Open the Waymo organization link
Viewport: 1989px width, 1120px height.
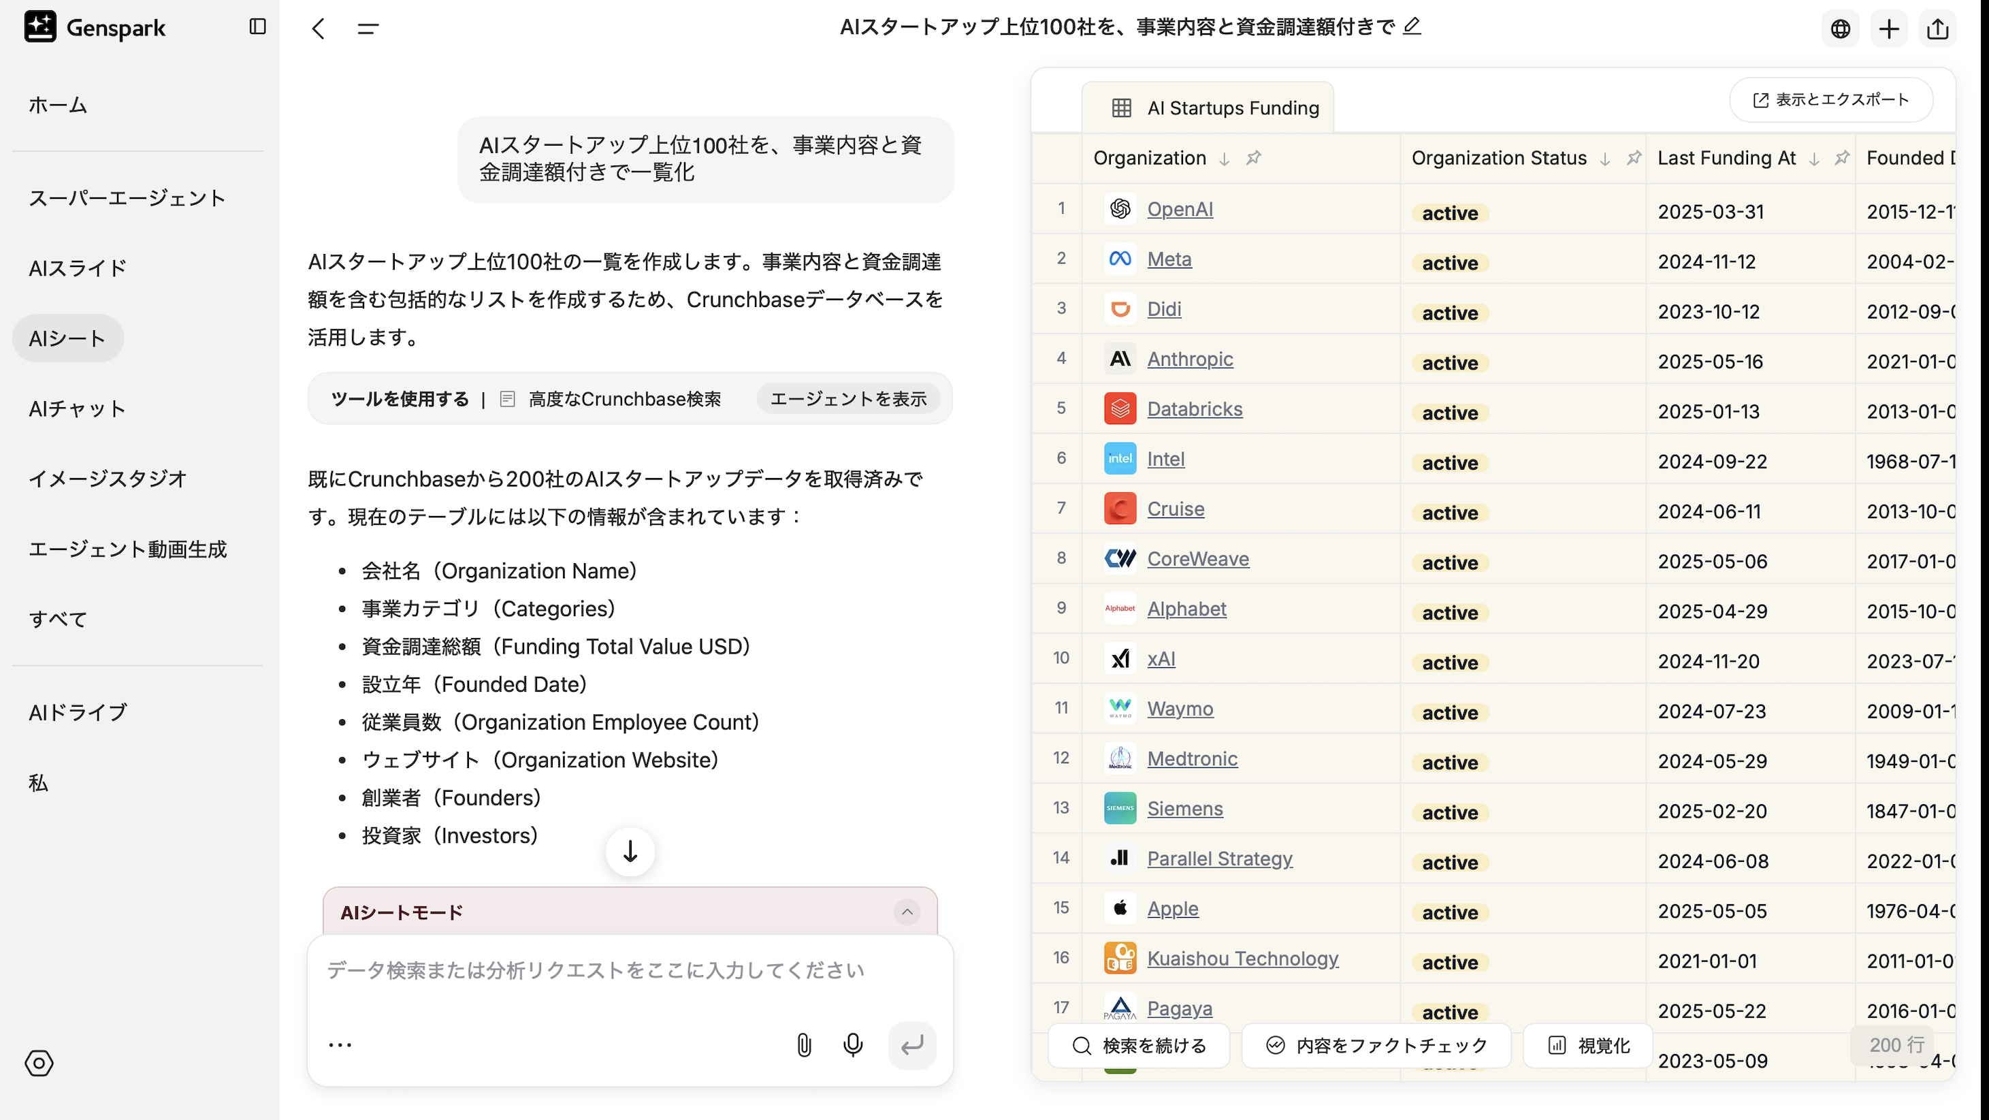tap(1180, 708)
